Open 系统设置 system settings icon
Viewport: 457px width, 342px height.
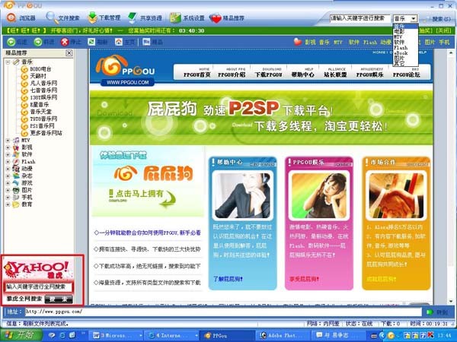[x=175, y=17]
